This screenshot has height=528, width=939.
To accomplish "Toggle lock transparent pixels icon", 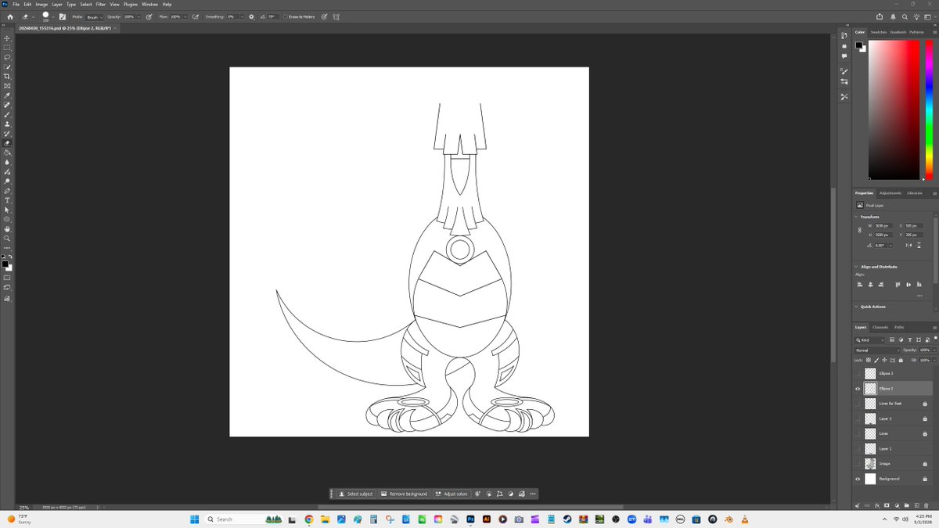I will click(x=869, y=359).
